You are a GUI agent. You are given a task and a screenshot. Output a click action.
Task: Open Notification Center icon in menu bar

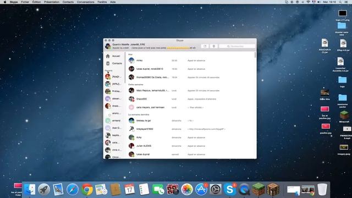(346, 2)
